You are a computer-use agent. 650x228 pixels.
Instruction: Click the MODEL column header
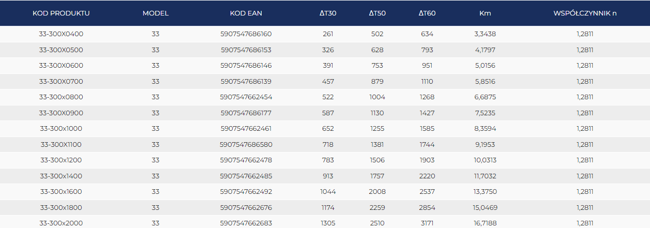156,13
